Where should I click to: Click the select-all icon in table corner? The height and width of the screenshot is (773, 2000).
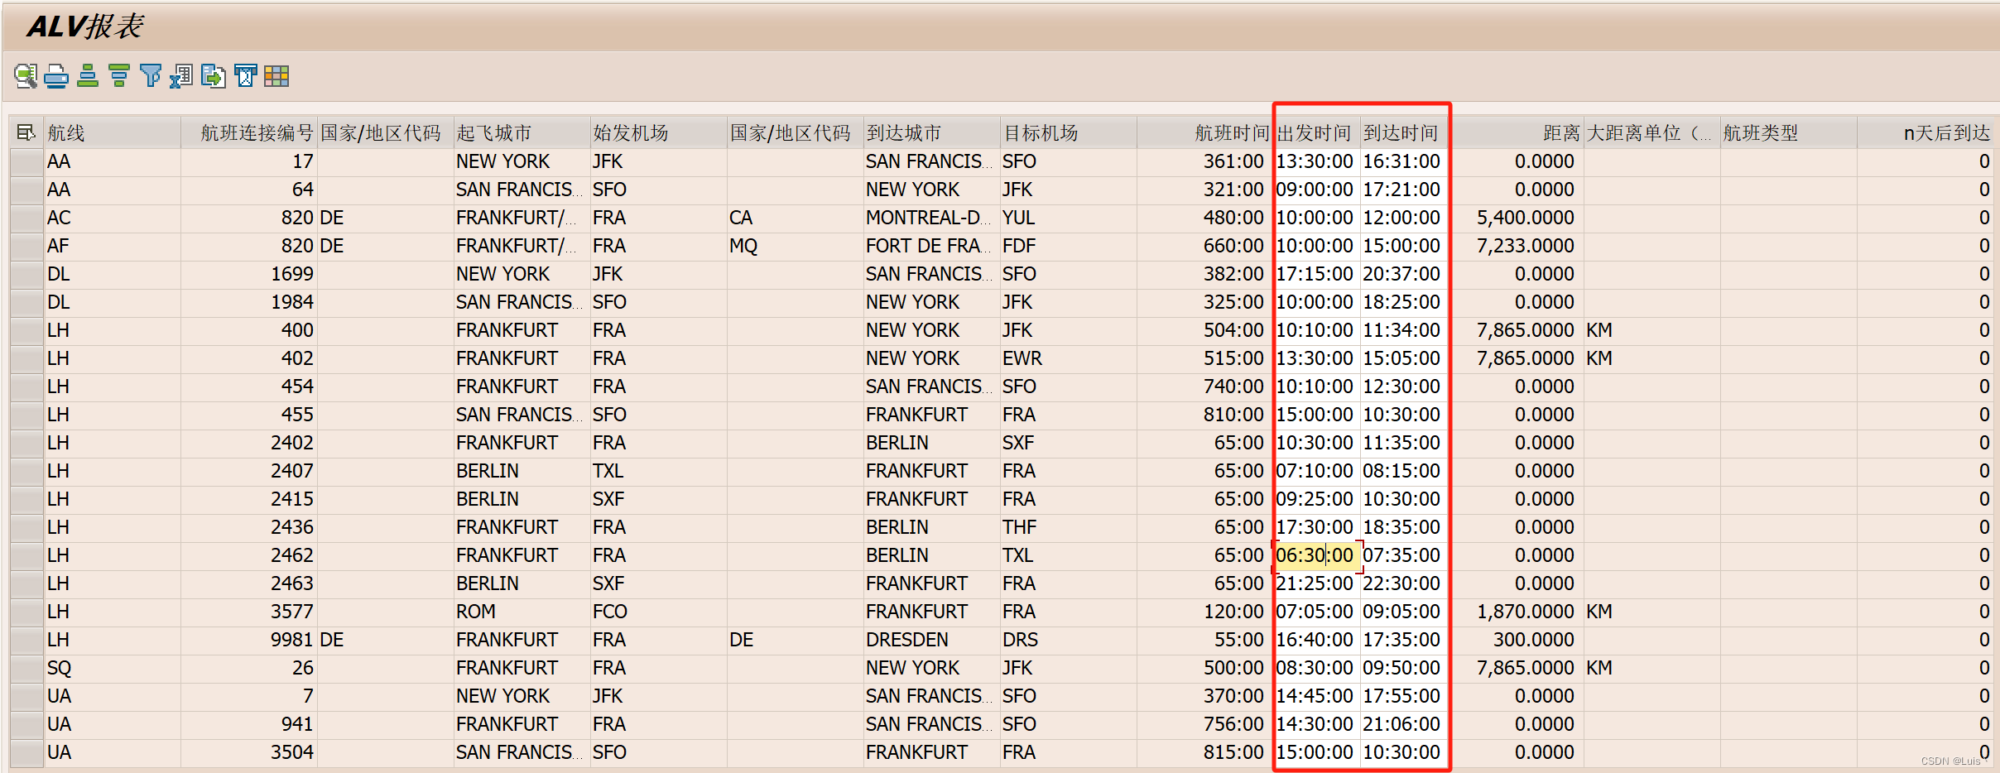point(26,132)
